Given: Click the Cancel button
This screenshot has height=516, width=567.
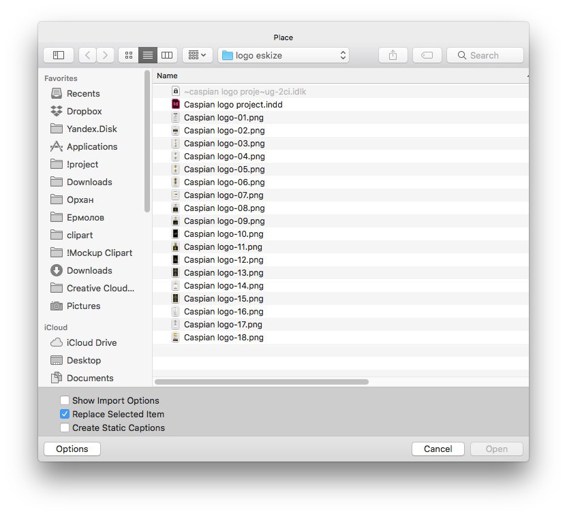Looking at the screenshot, I should (438, 449).
